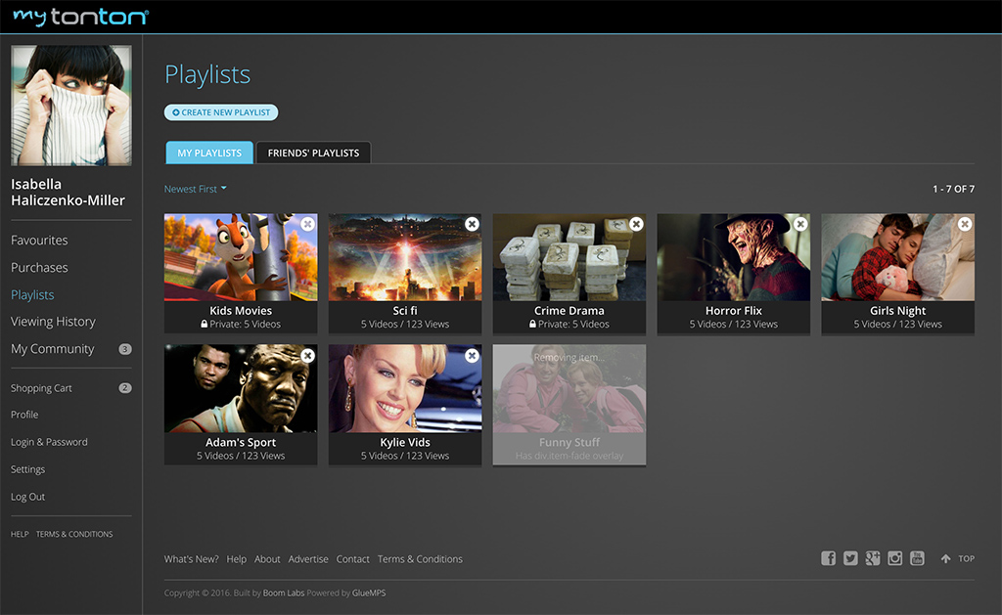The height and width of the screenshot is (615, 1002).
Task: Open the Google Plus icon
Action: [873, 558]
